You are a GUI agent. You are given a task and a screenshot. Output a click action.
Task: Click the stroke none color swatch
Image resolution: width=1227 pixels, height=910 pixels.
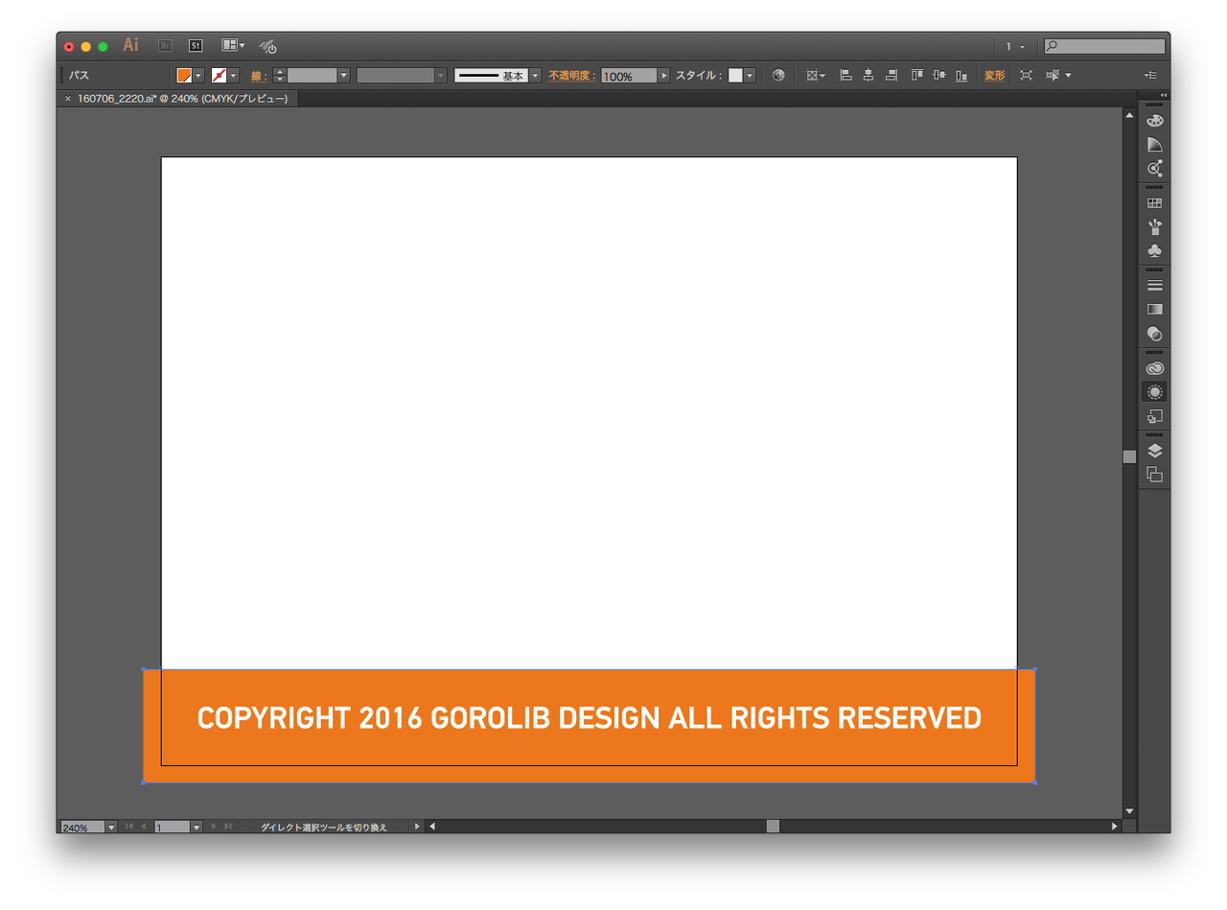point(219,75)
